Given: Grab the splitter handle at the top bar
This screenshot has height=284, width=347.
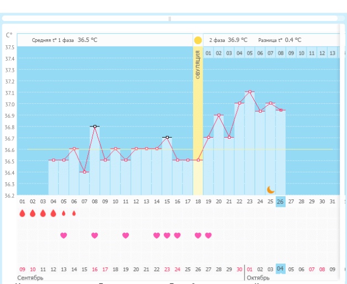Looking at the screenshot, I should click(x=170, y=18).
